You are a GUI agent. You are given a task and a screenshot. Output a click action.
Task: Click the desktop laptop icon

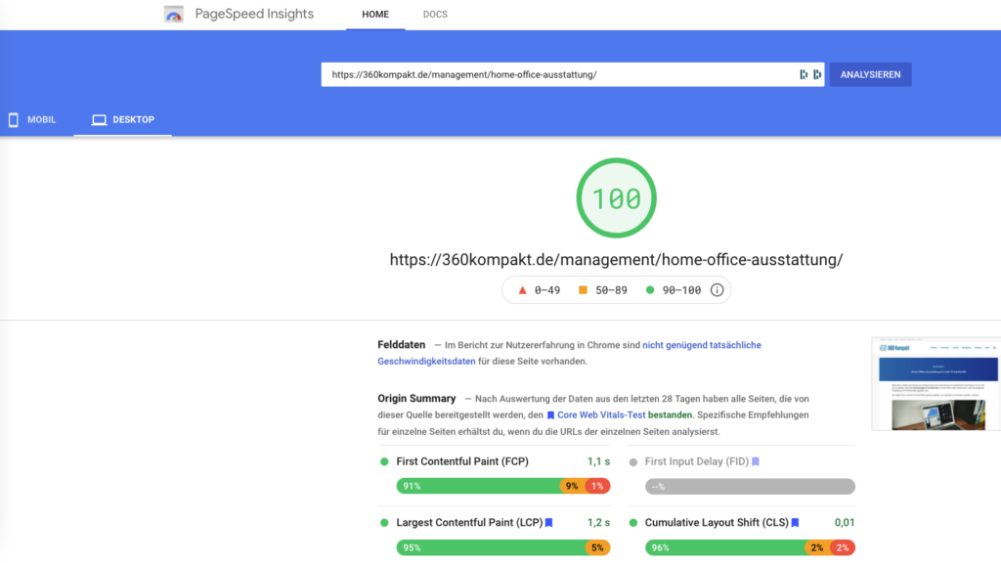coord(99,120)
